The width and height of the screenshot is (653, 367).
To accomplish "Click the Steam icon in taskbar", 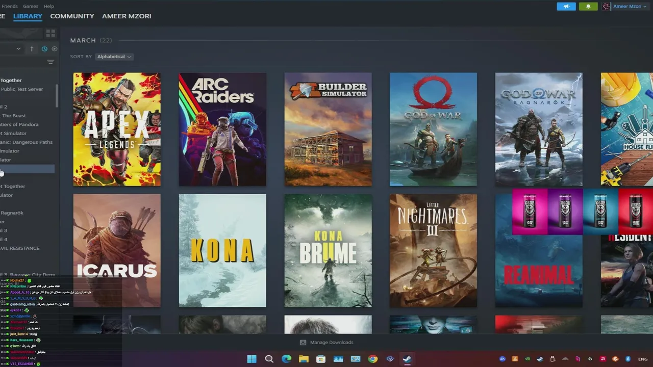I will coord(407,359).
